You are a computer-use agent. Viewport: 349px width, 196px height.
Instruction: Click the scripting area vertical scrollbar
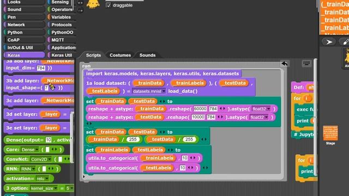pos(315,118)
